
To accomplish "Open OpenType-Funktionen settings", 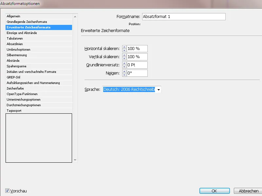I will [39, 94].
